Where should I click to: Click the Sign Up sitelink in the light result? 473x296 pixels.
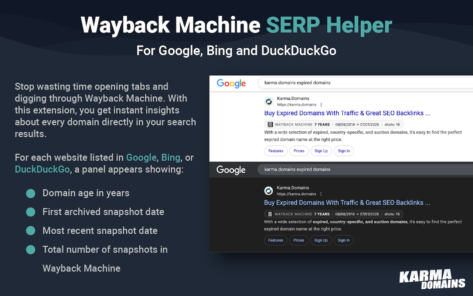[321, 151]
